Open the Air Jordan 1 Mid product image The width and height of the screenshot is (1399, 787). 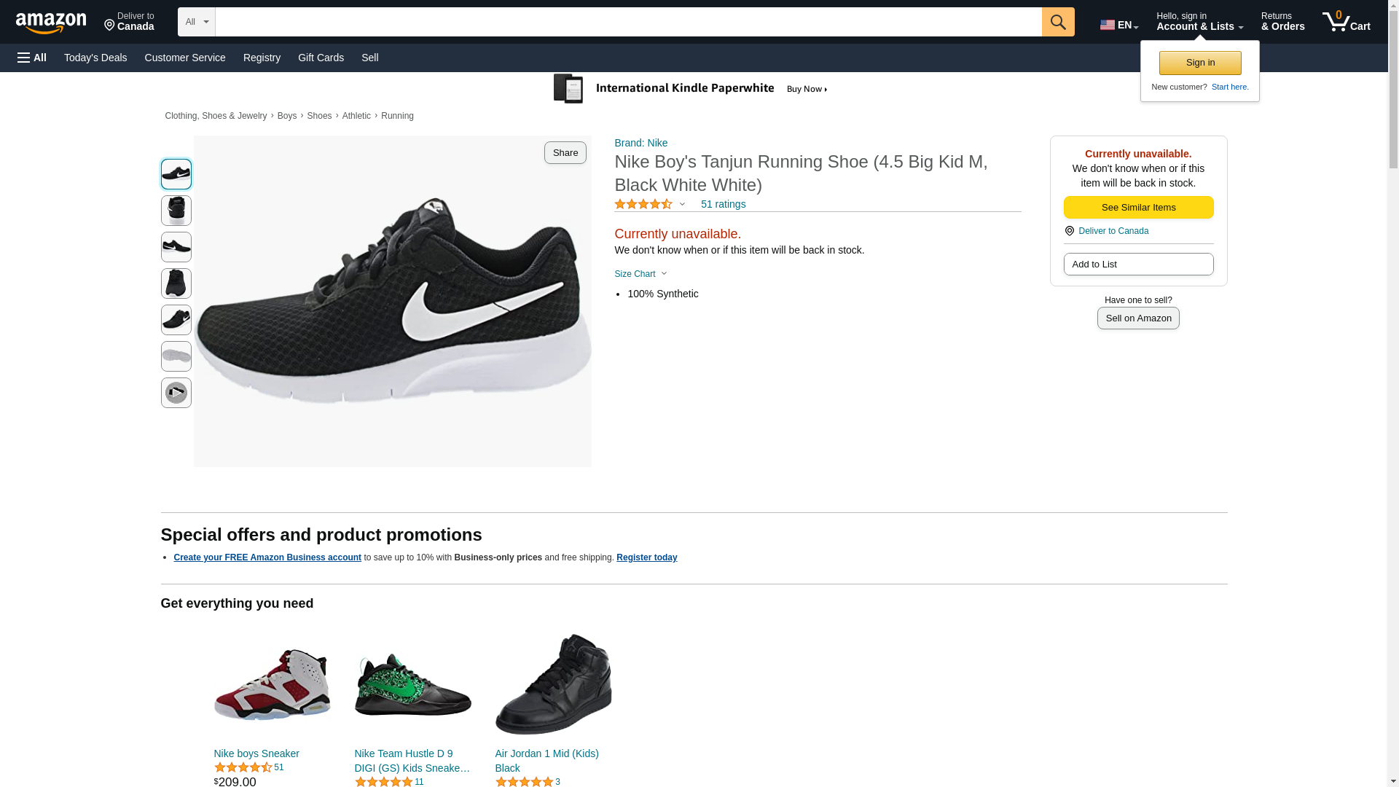pos(553,684)
